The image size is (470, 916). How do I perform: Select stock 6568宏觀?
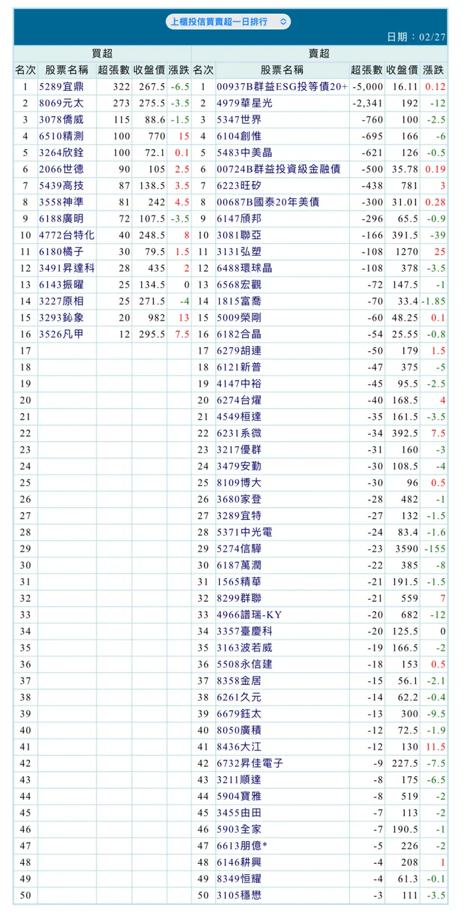[x=239, y=284]
